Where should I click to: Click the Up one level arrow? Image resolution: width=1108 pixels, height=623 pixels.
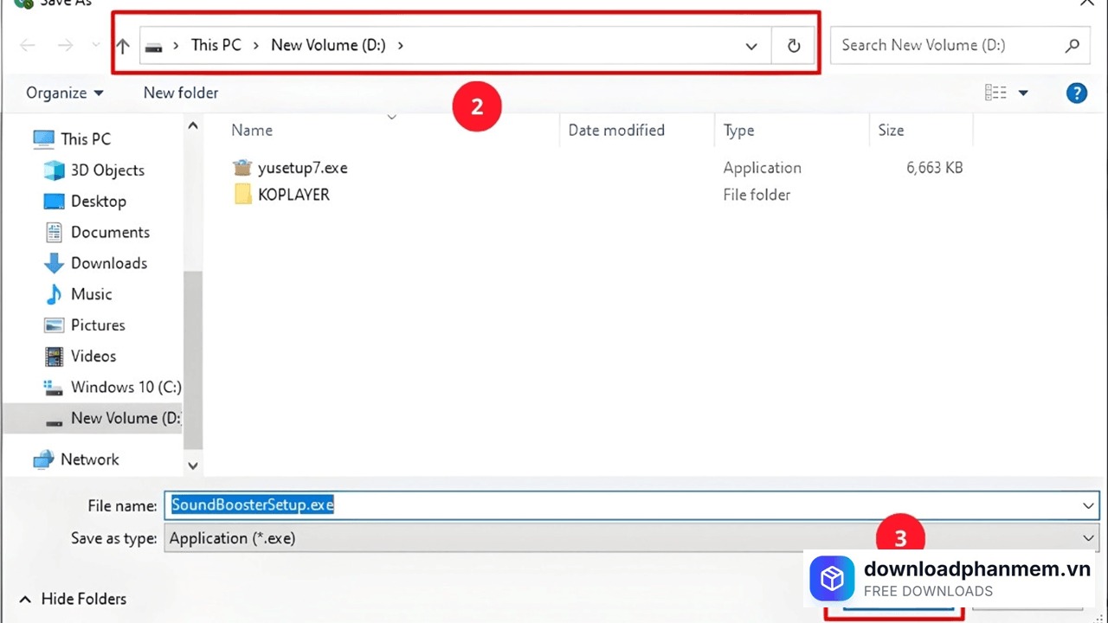pos(122,45)
